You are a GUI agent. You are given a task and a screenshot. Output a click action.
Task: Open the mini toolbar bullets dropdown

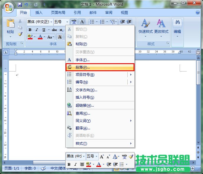coord(126,165)
